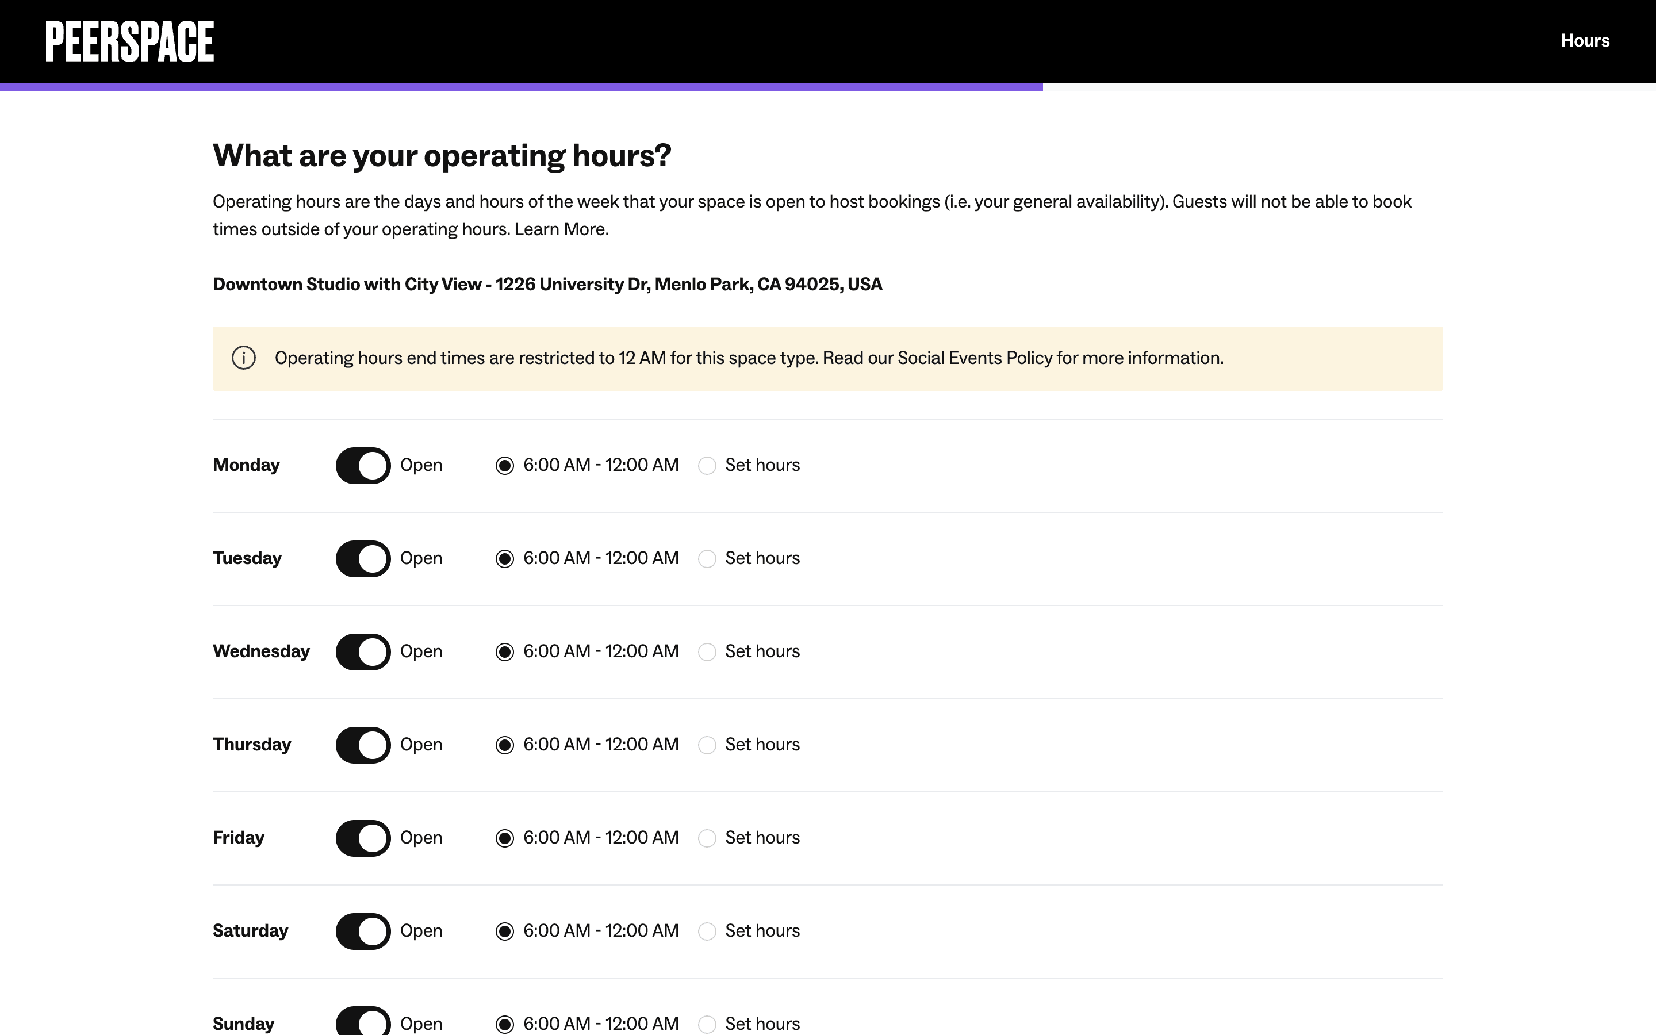Toggle Sunday open switch
Image resolution: width=1656 pixels, height=1035 pixels.
tap(363, 1023)
